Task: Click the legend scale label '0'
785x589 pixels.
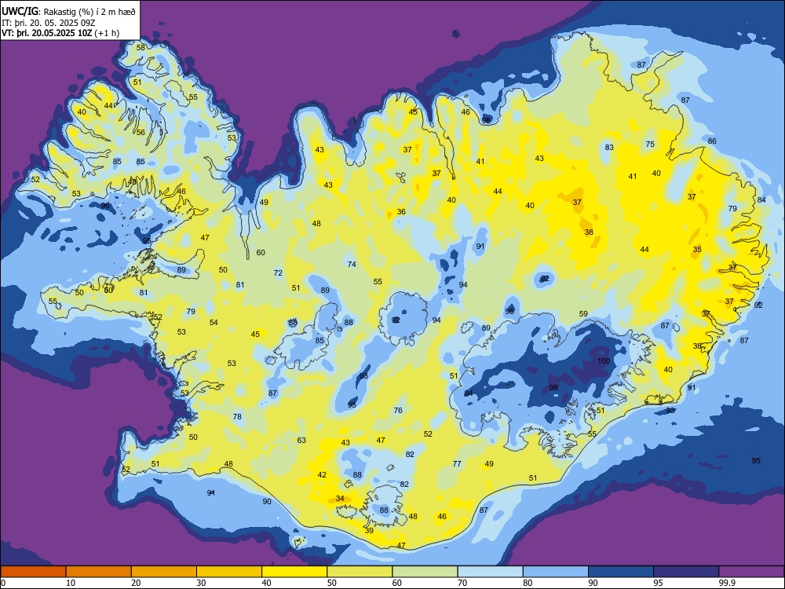Action: click(3, 583)
